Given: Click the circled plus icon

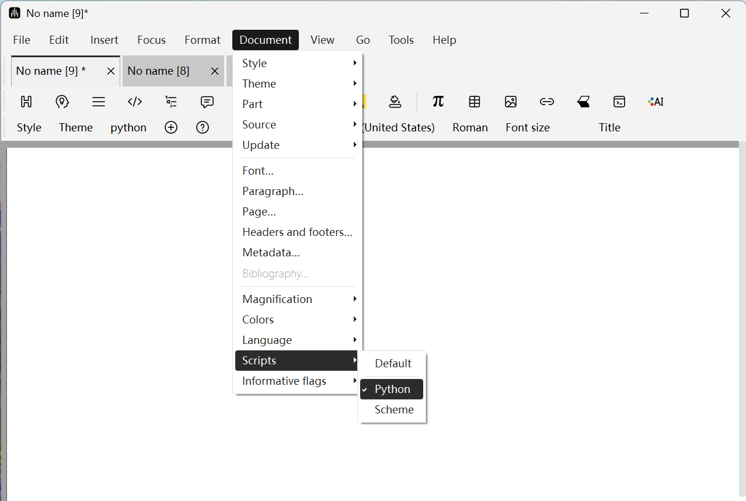Looking at the screenshot, I should [171, 127].
